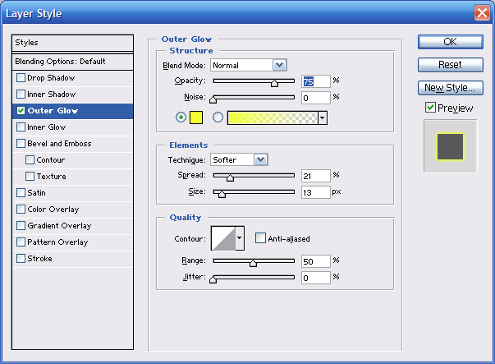This screenshot has height=364, width=495.
Task: Click the Size slider handle
Action: (222, 194)
